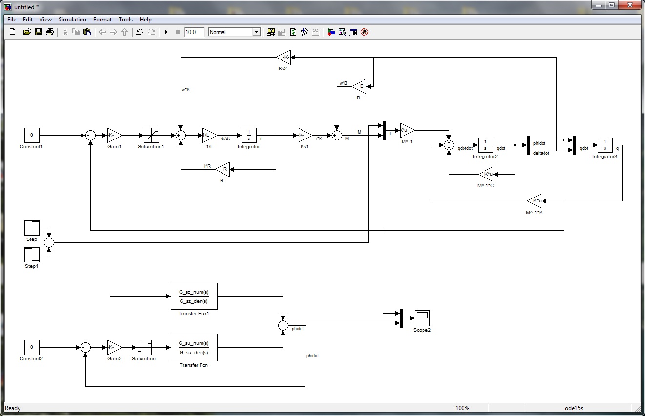Expand the Normal simulation mode dropdown
Screen dimensions: 645x416
[256, 32]
